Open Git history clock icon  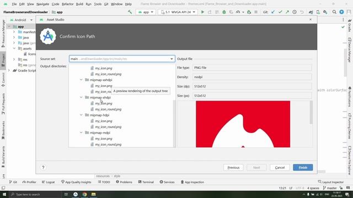pyautogui.click(x=295, y=12)
